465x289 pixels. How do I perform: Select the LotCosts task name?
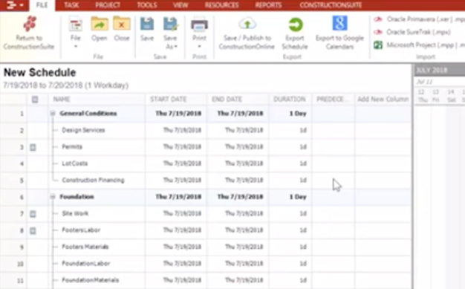(75, 163)
